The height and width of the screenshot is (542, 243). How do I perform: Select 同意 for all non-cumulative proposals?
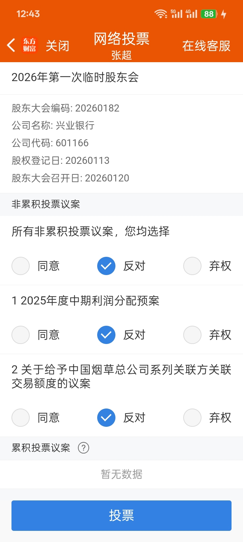click(x=21, y=266)
